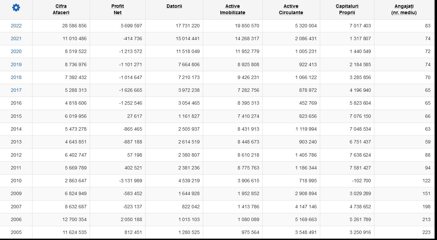The width and height of the screenshot is (437, 240).
Task: Open the table settings gear icon
Action: click(16, 7)
